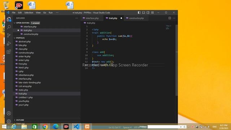The image size is (231, 130).
Task: Select trait.php under Open Editors
Action: [x=47, y=30]
